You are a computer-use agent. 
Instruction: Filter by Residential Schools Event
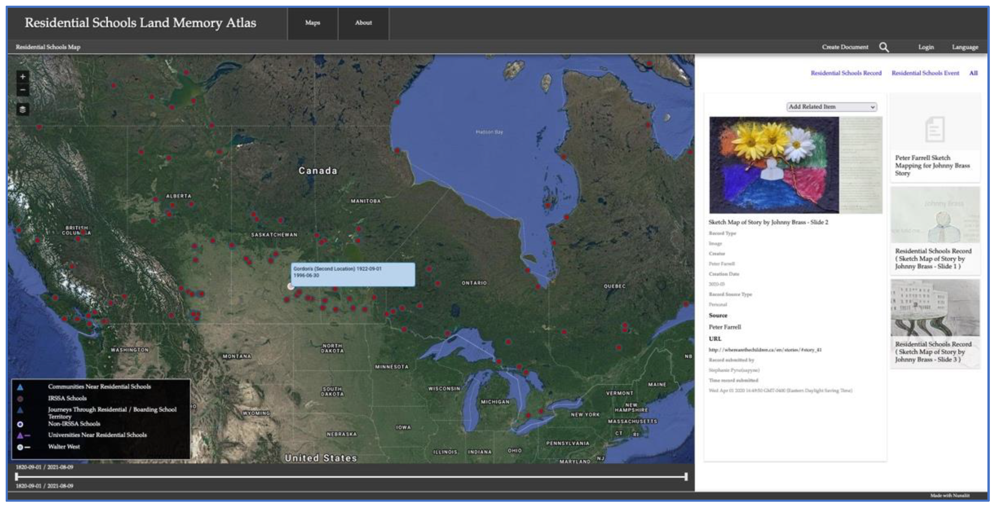click(x=925, y=73)
